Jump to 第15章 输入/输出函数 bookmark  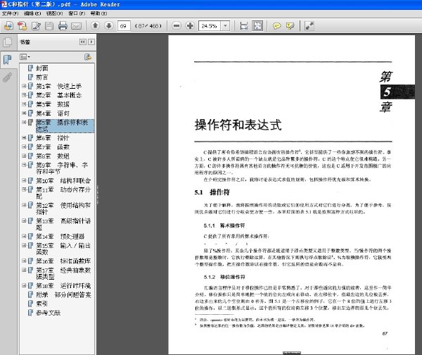pyautogui.click(x=63, y=249)
